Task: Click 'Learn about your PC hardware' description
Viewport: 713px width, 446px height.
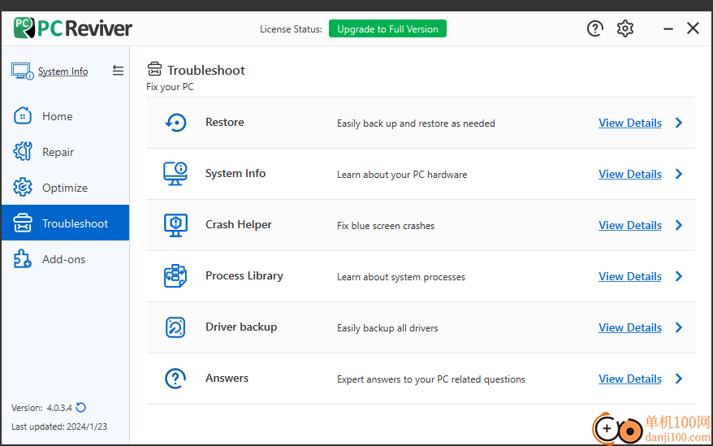Action: coord(402,175)
